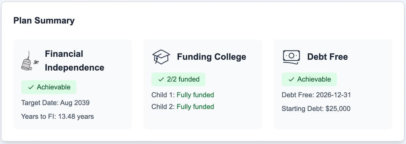Click the birdcage Financial Independence icon
Image resolution: width=406 pixels, height=144 pixels.
coord(27,63)
